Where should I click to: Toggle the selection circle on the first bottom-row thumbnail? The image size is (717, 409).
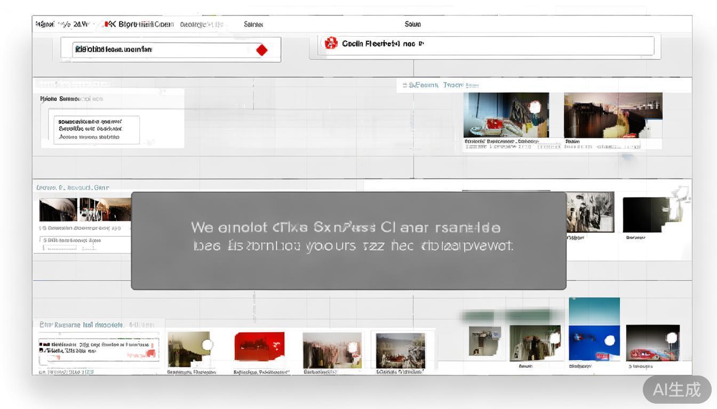pyautogui.click(x=207, y=345)
